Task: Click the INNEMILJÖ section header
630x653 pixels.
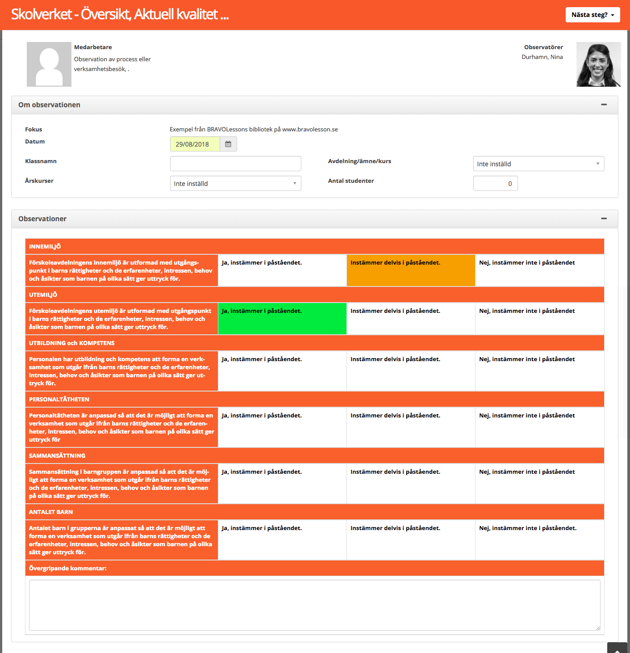Action: [315, 246]
